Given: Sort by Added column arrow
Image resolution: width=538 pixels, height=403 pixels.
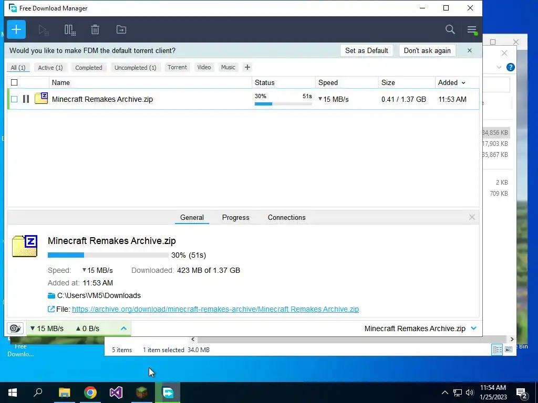Looking at the screenshot, I should (x=463, y=83).
